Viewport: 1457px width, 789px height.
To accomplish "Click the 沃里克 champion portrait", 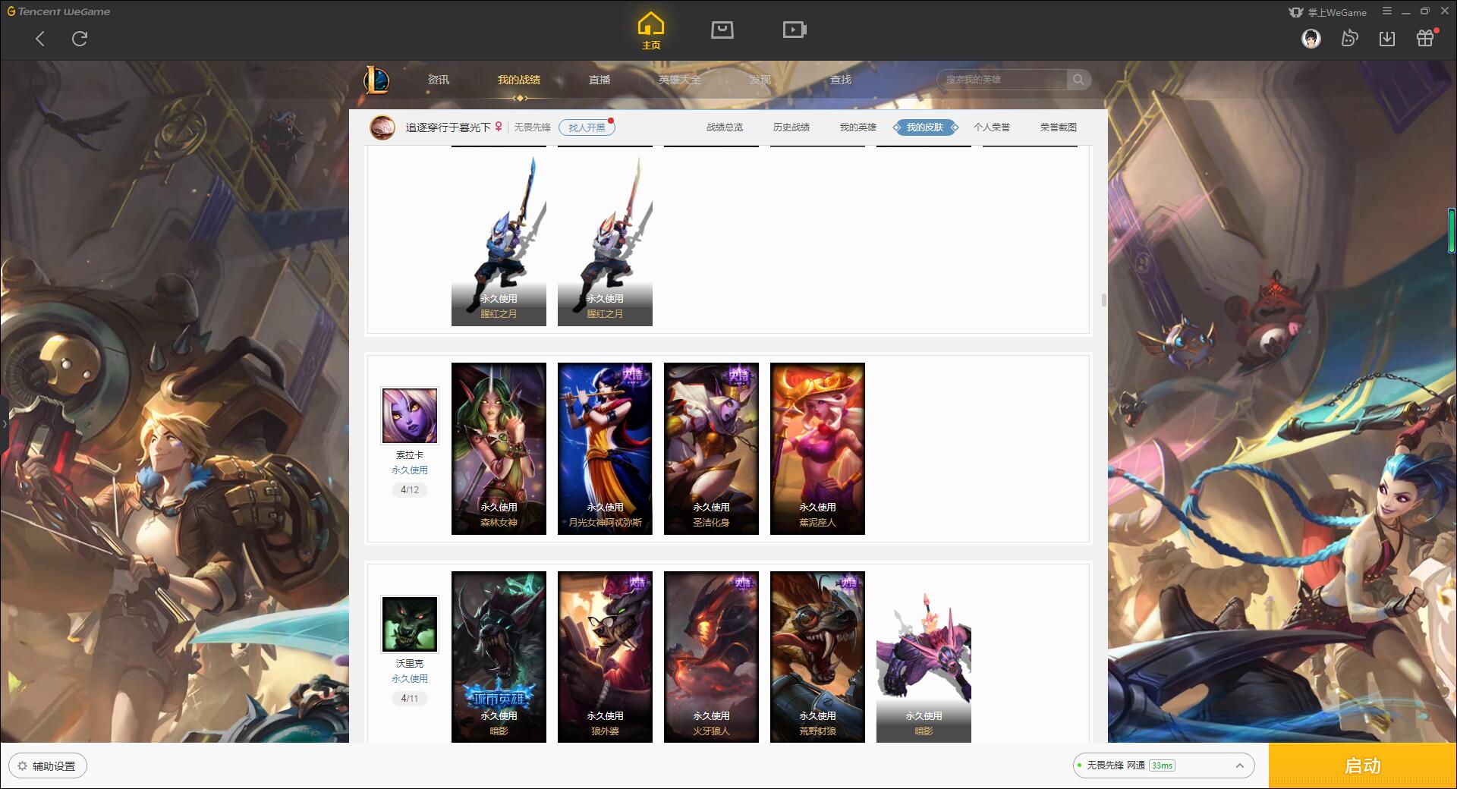I will pyautogui.click(x=410, y=624).
